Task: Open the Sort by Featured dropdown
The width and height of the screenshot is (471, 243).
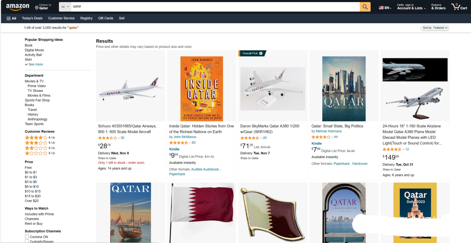Action: pyautogui.click(x=435, y=28)
